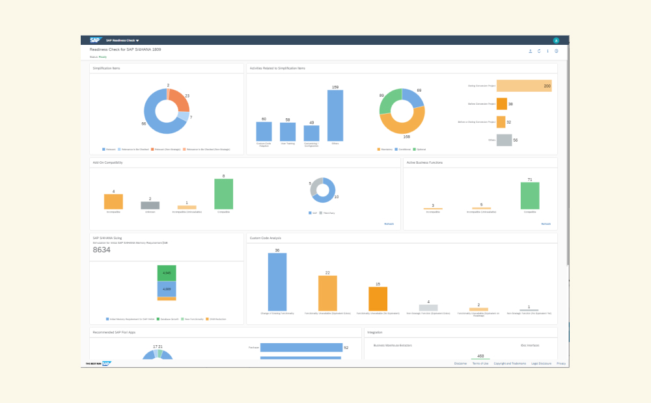Click the upload/share icon in toolbar

[530, 51]
